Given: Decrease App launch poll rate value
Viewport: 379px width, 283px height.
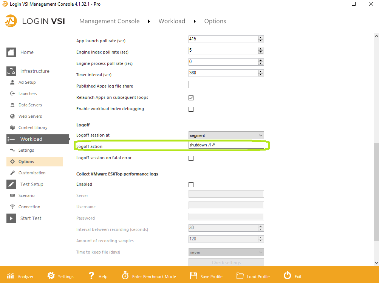Looking at the screenshot, I should [x=261, y=41].
